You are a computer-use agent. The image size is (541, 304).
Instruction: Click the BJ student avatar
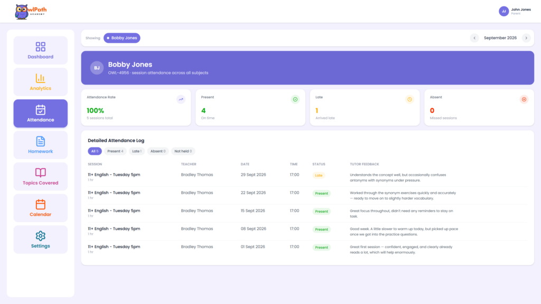[97, 68]
